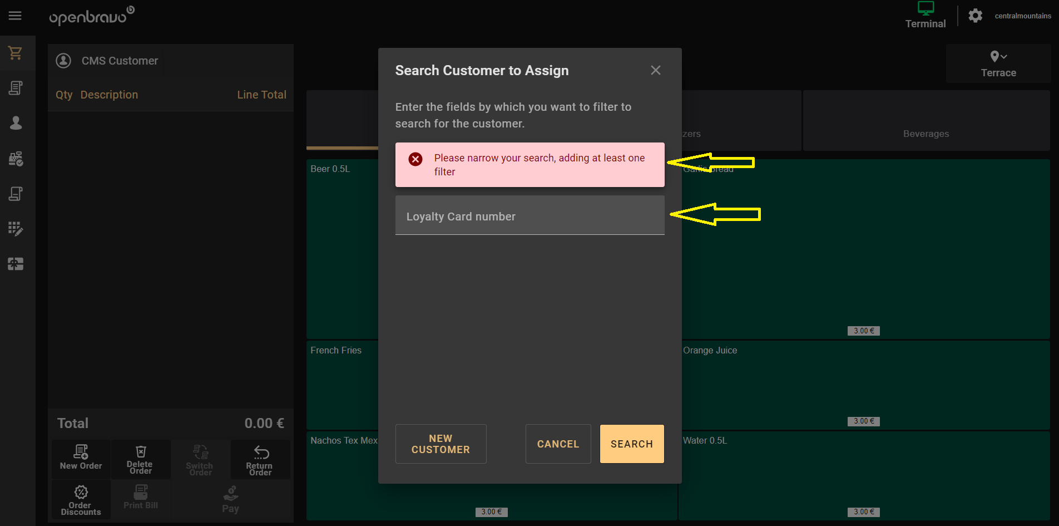Click the Delete Order button
This screenshot has height=526, width=1059.
pyautogui.click(x=140, y=459)
